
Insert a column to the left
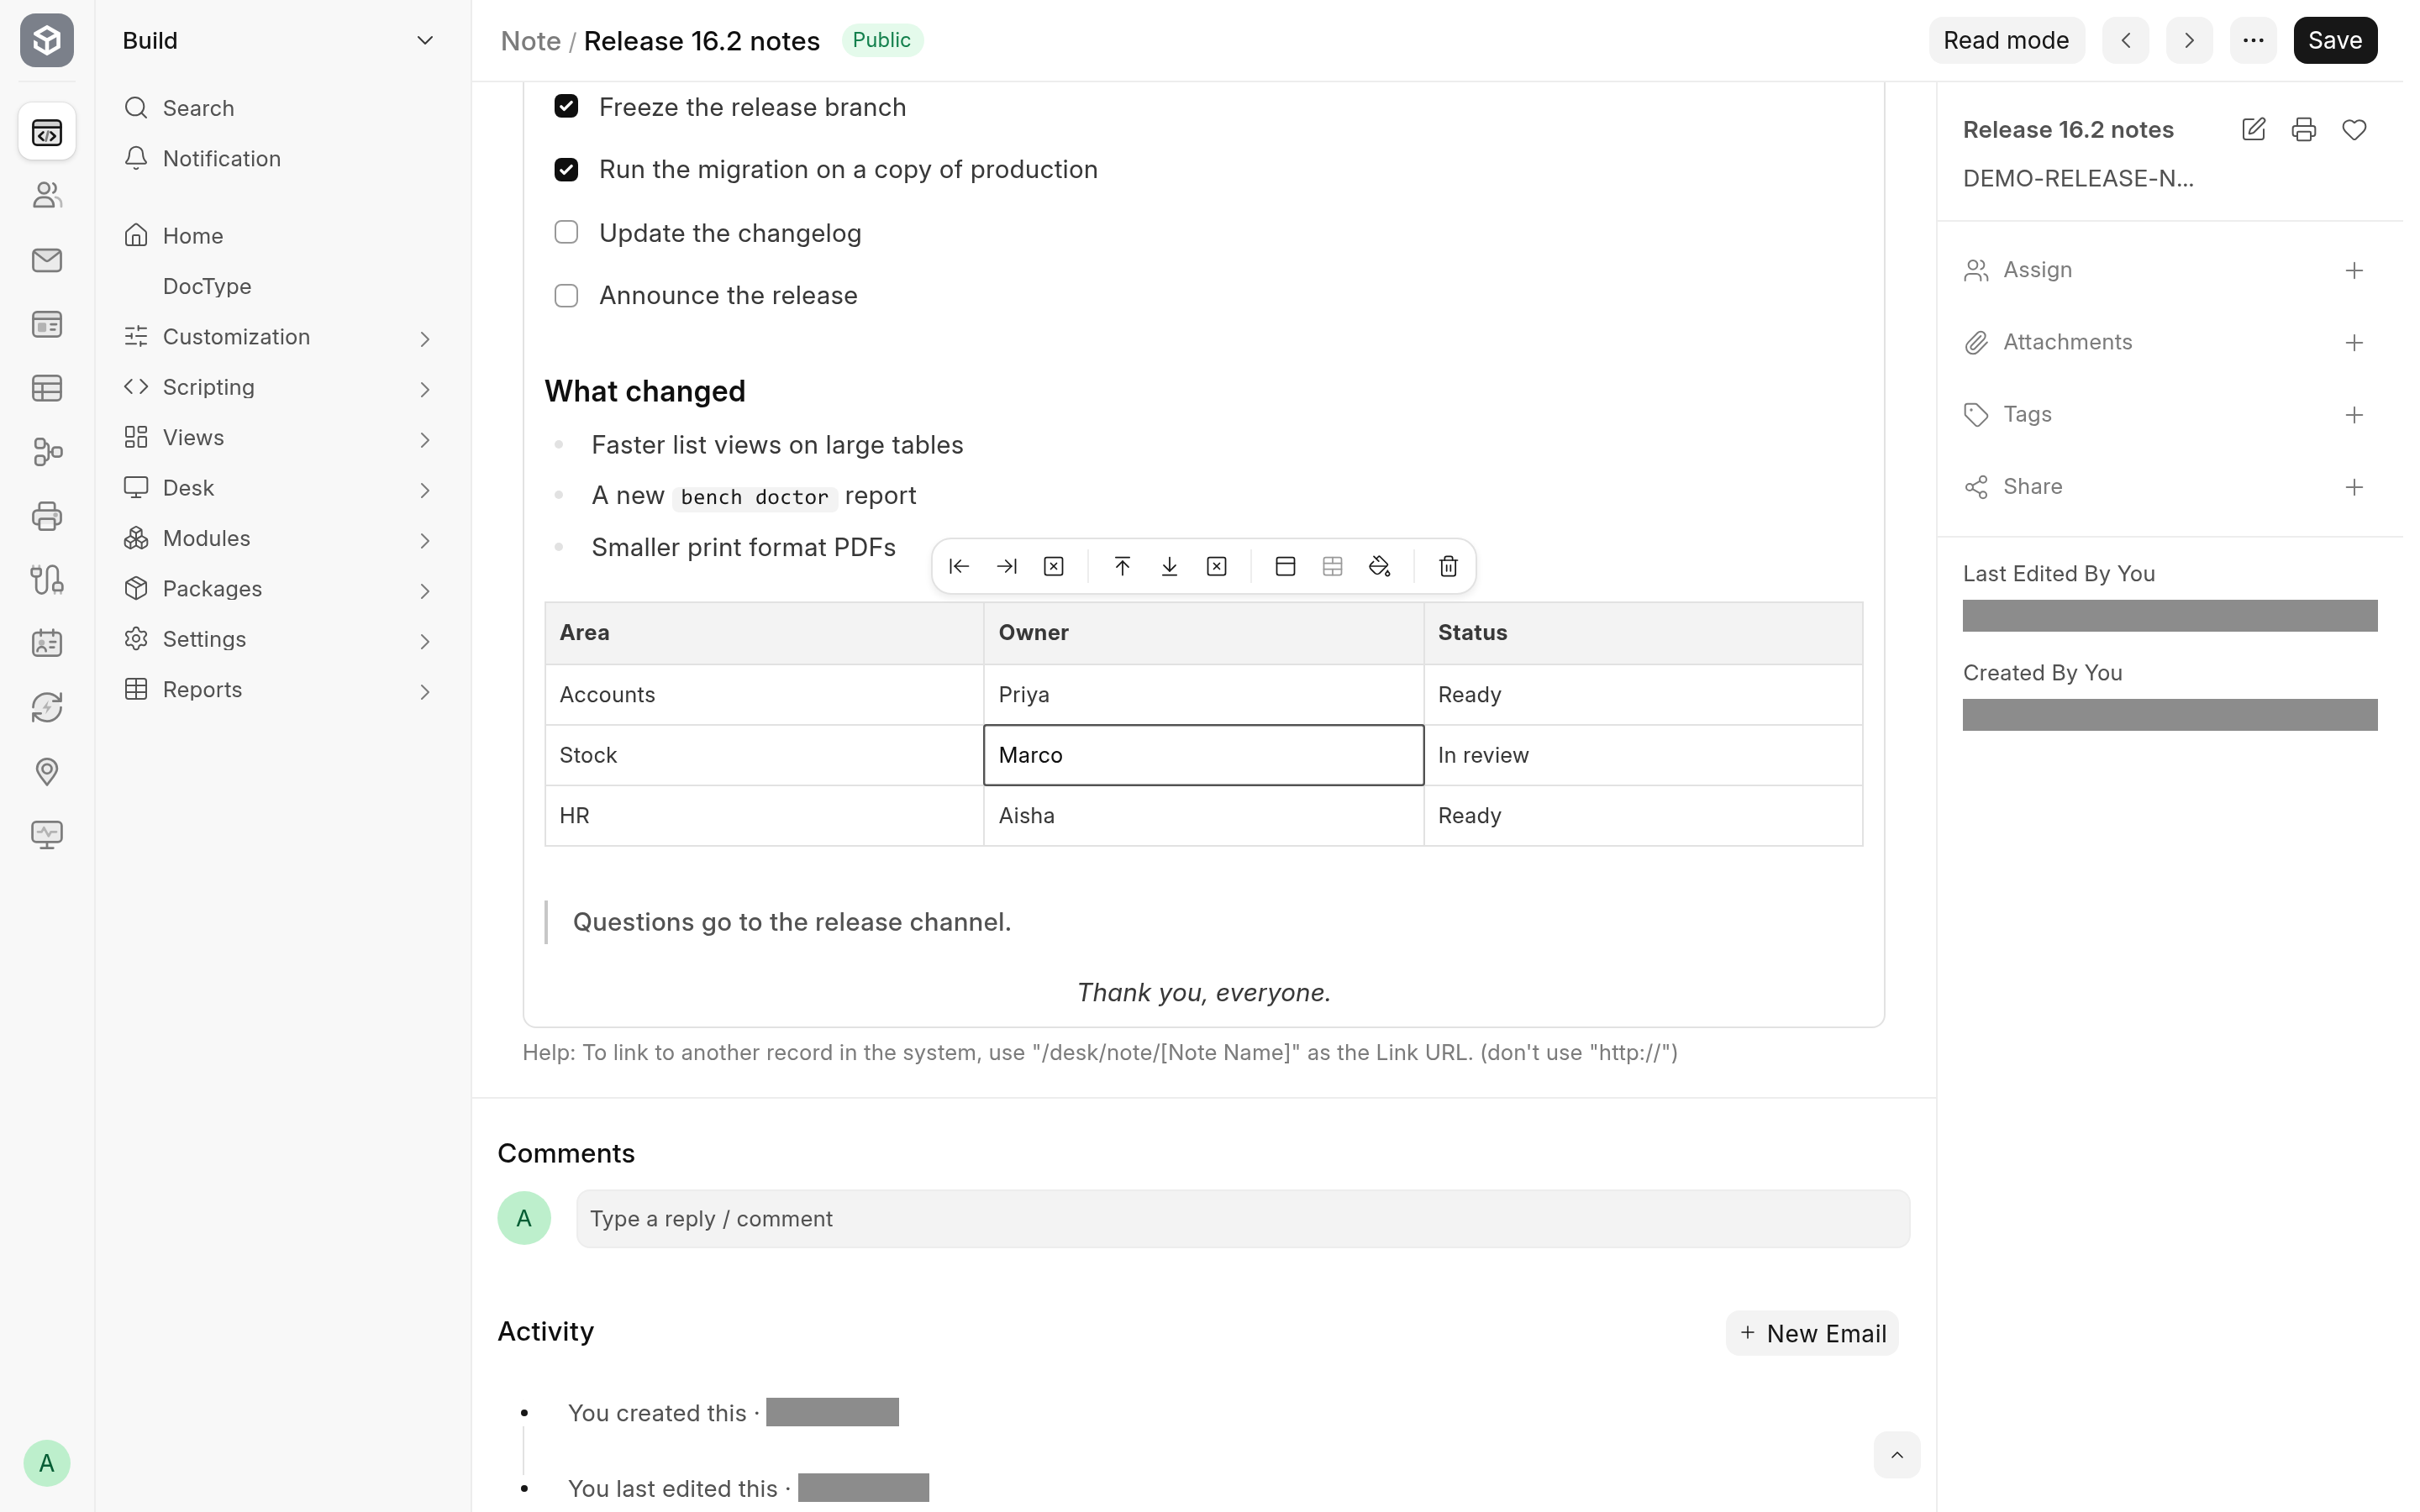[959, 567]
